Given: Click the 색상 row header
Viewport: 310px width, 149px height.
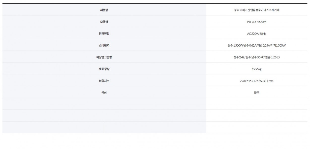Looking at the screenshot, I should pos(104,93).
